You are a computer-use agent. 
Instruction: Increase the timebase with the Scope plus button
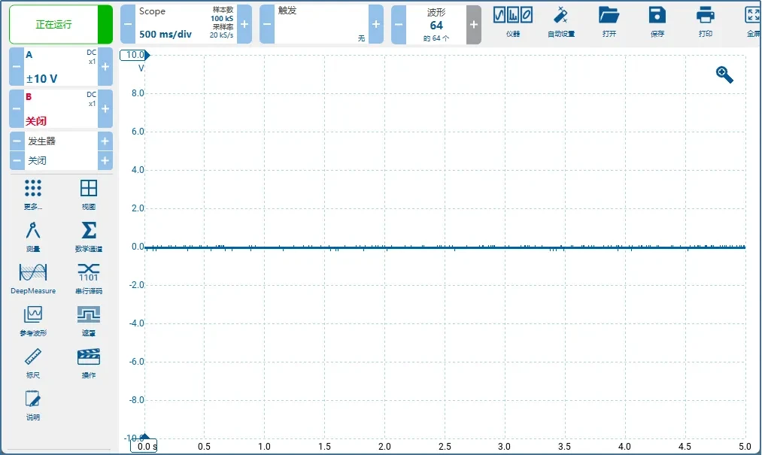tap(244, 24)
